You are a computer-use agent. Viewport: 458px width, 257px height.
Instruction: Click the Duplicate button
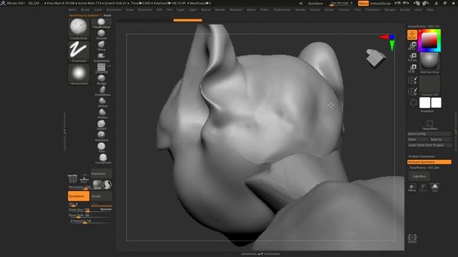click(x=101, y=173)
